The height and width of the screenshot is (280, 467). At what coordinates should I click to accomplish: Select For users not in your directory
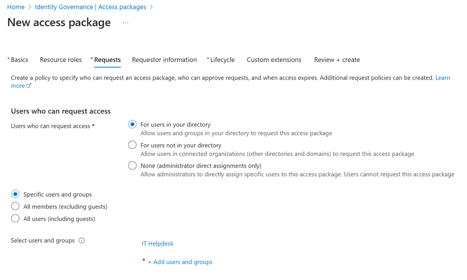click(x=132, y=145)
